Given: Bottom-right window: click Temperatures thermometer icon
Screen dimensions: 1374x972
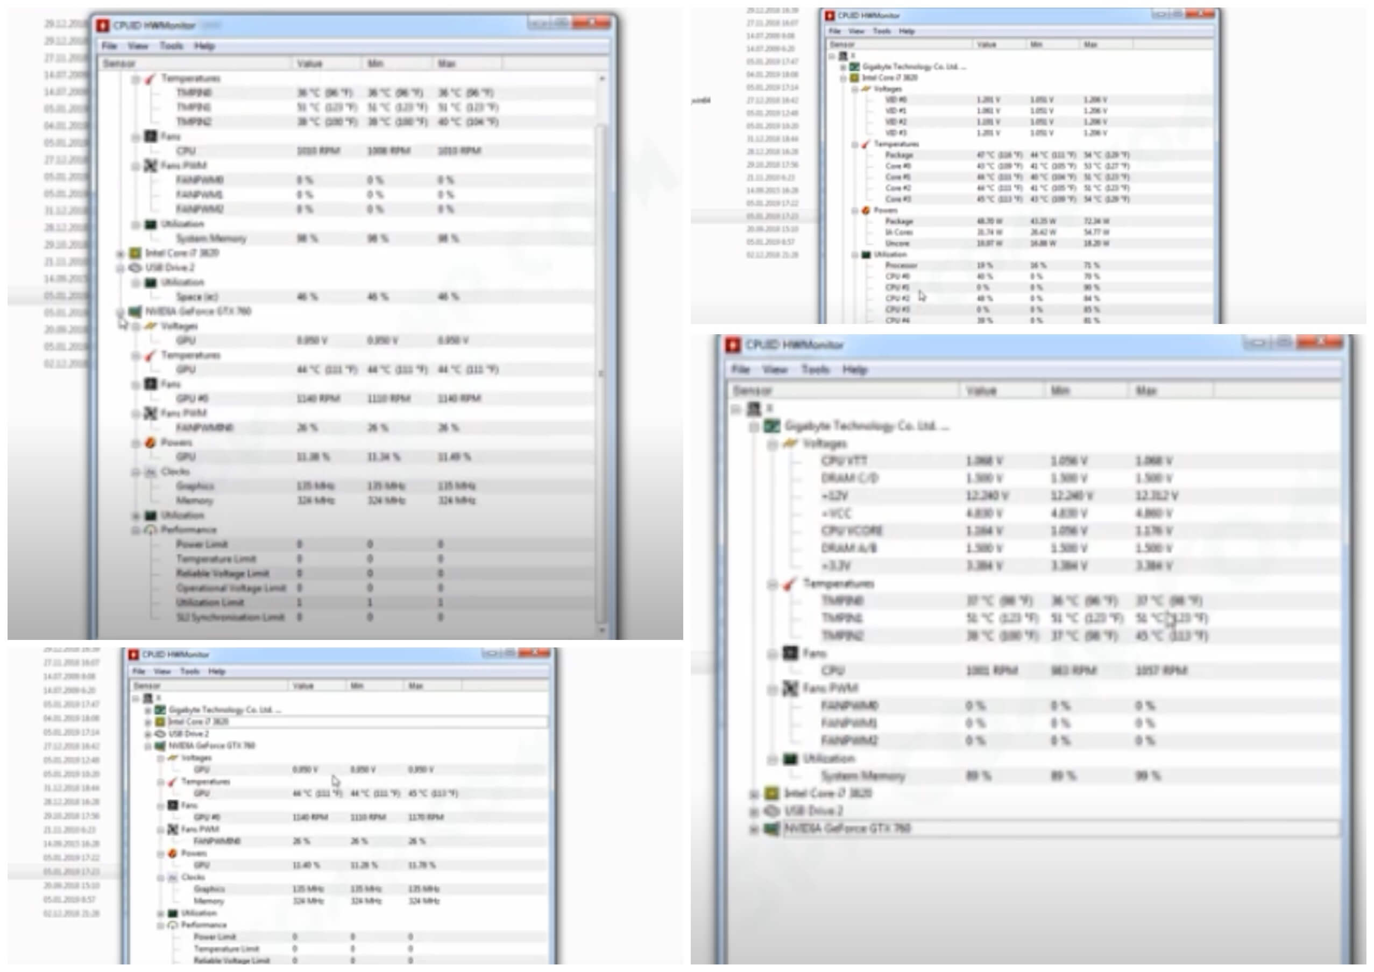Looking at the screenshot, I should click(x=790, y=583).
